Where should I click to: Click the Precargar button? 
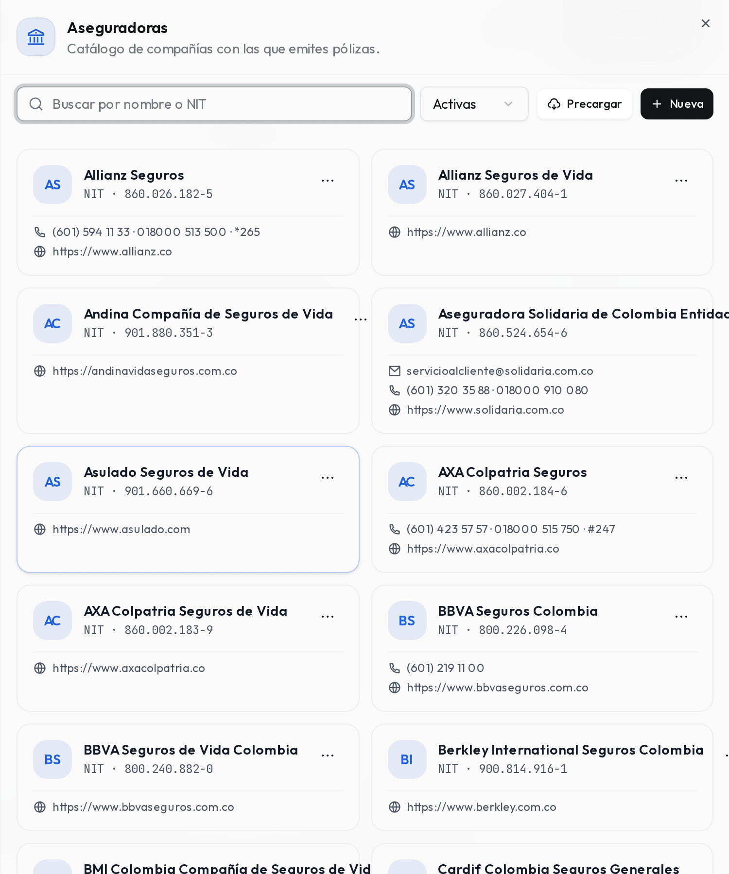coord(585,104)
